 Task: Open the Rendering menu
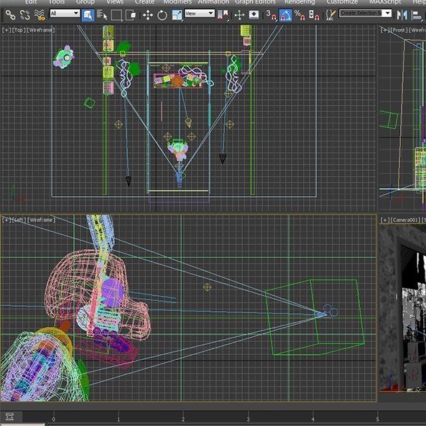300,2
